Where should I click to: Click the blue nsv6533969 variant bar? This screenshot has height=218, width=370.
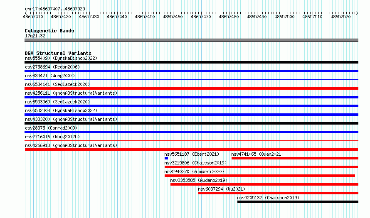click(191, 106)
